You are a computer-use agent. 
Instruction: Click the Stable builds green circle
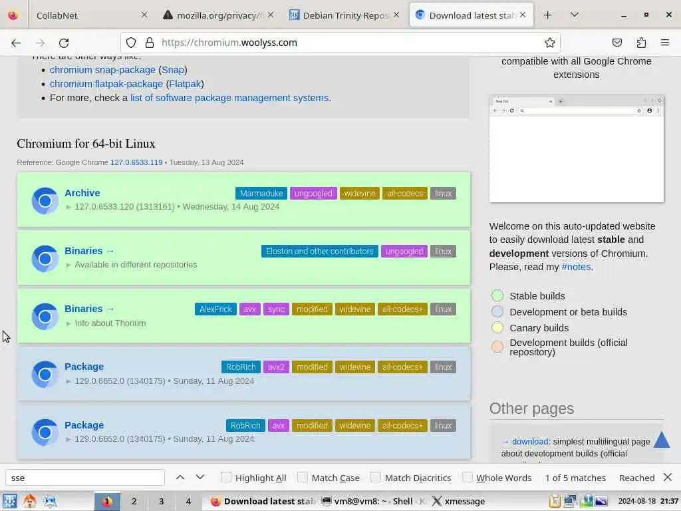click(497, 295)
